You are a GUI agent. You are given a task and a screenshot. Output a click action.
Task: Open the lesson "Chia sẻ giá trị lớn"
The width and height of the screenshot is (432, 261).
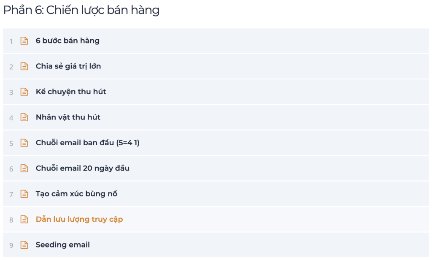68,66
